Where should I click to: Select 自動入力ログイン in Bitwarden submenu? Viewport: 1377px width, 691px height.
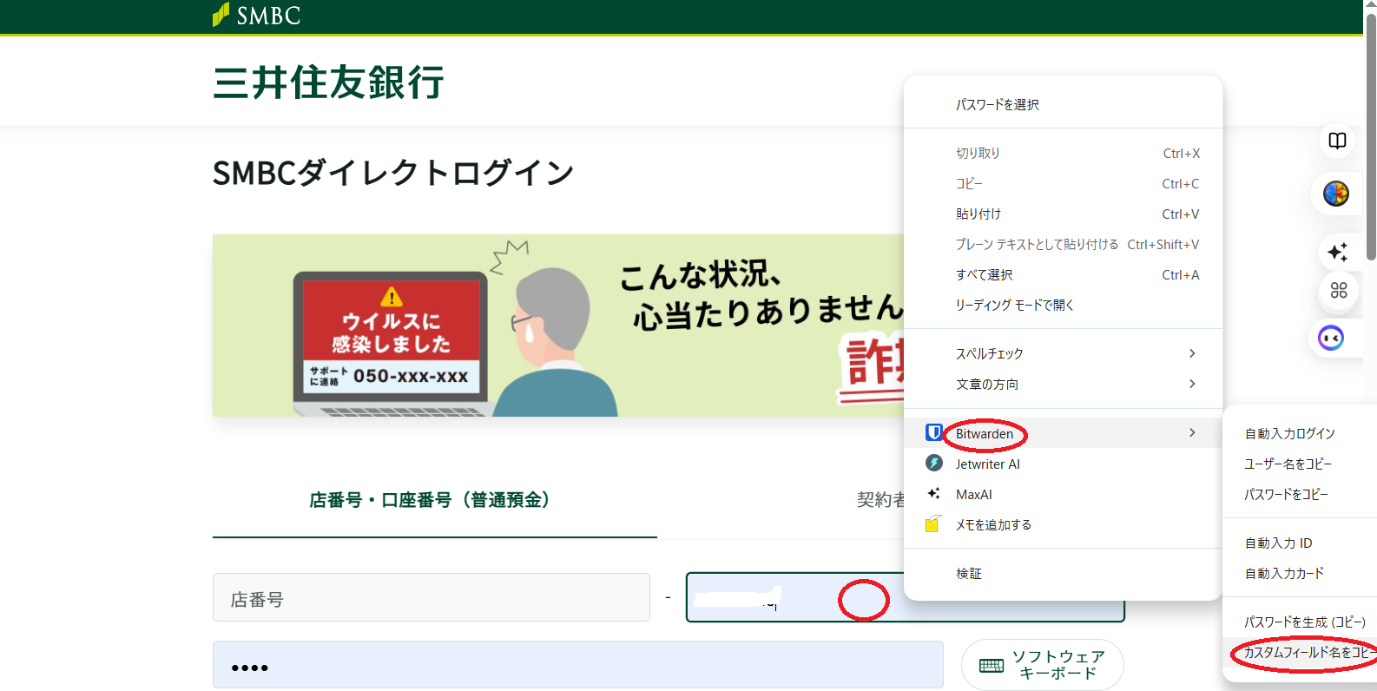click(1289, 433)
